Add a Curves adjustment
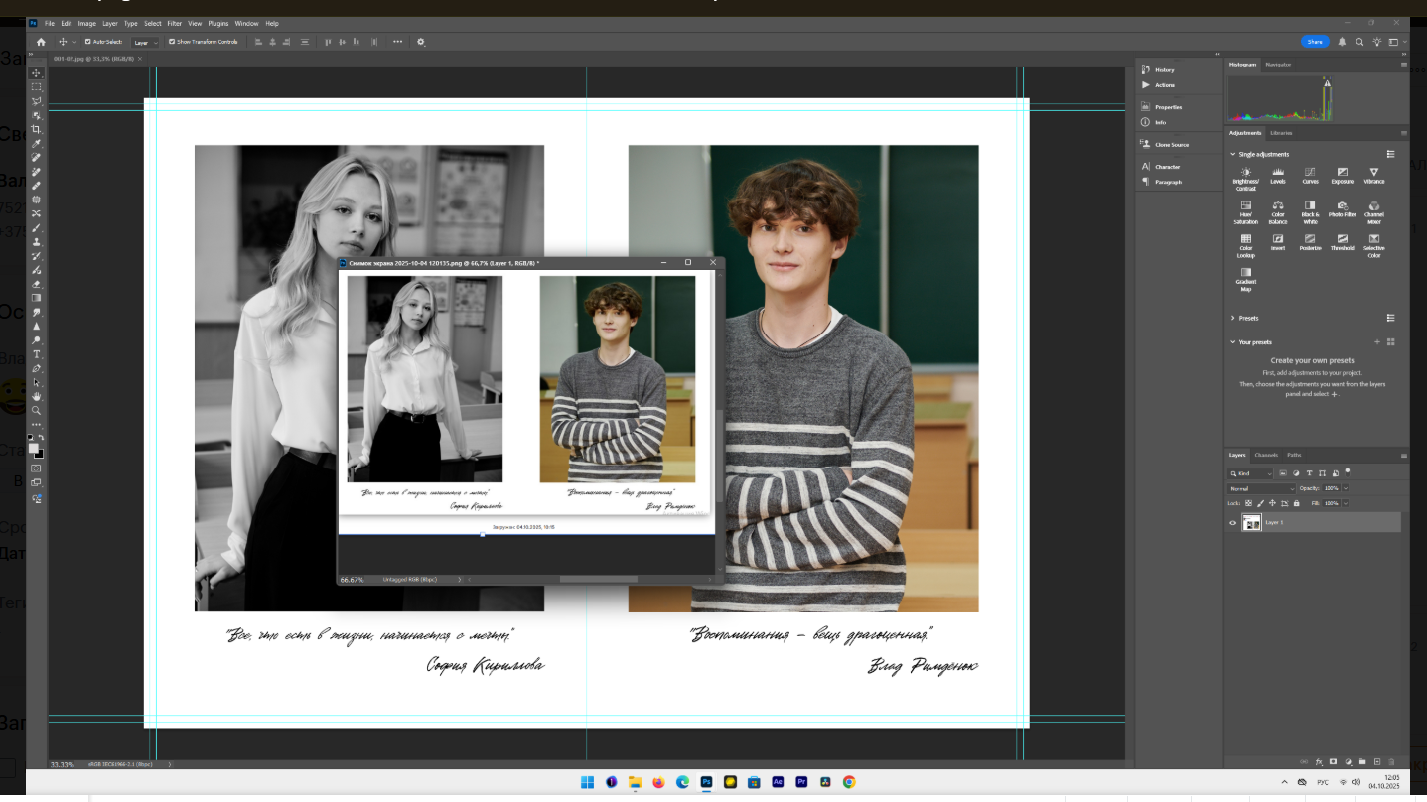 coord(1310,175)
